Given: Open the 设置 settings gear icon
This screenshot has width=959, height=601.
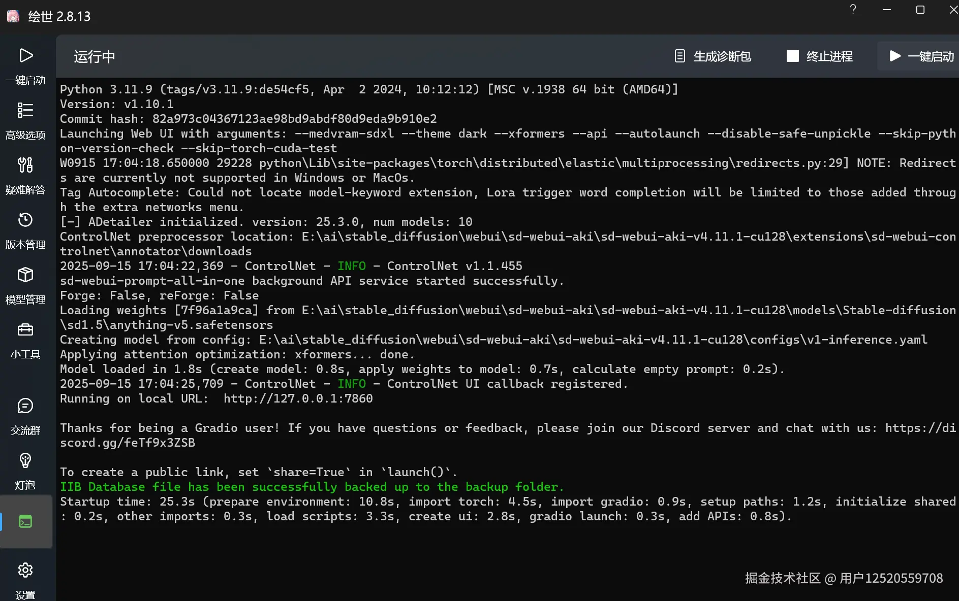Looking at the screenshot, I should [x=25, y=570].
